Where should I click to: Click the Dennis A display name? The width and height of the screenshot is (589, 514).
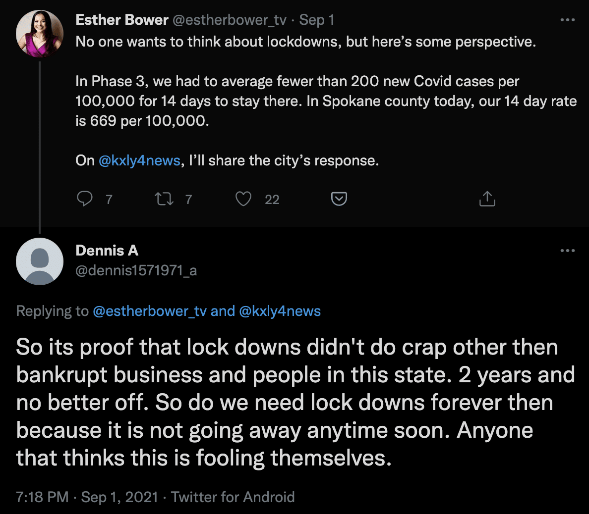click(107, 251)
